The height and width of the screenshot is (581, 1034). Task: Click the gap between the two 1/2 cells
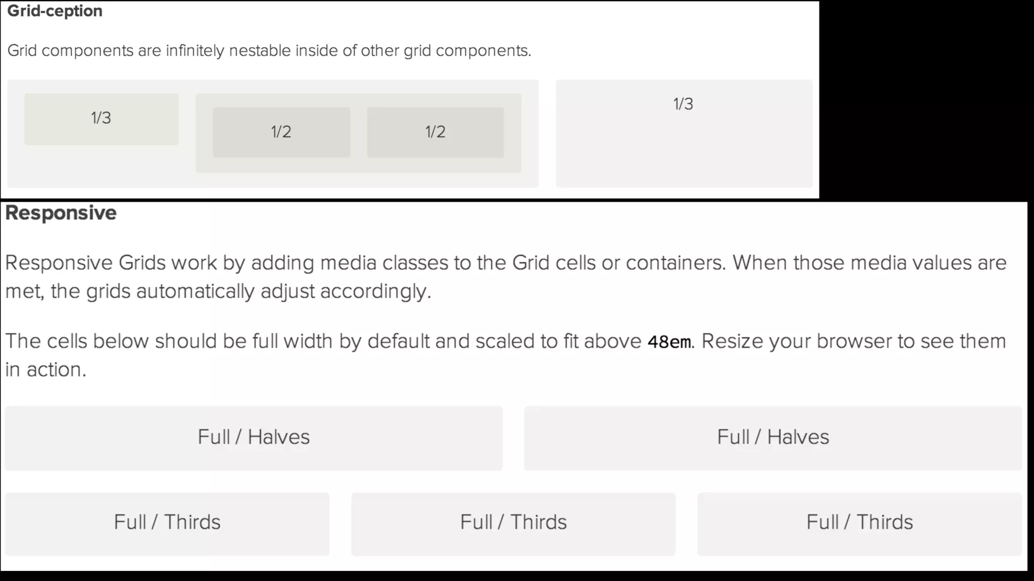358,132
